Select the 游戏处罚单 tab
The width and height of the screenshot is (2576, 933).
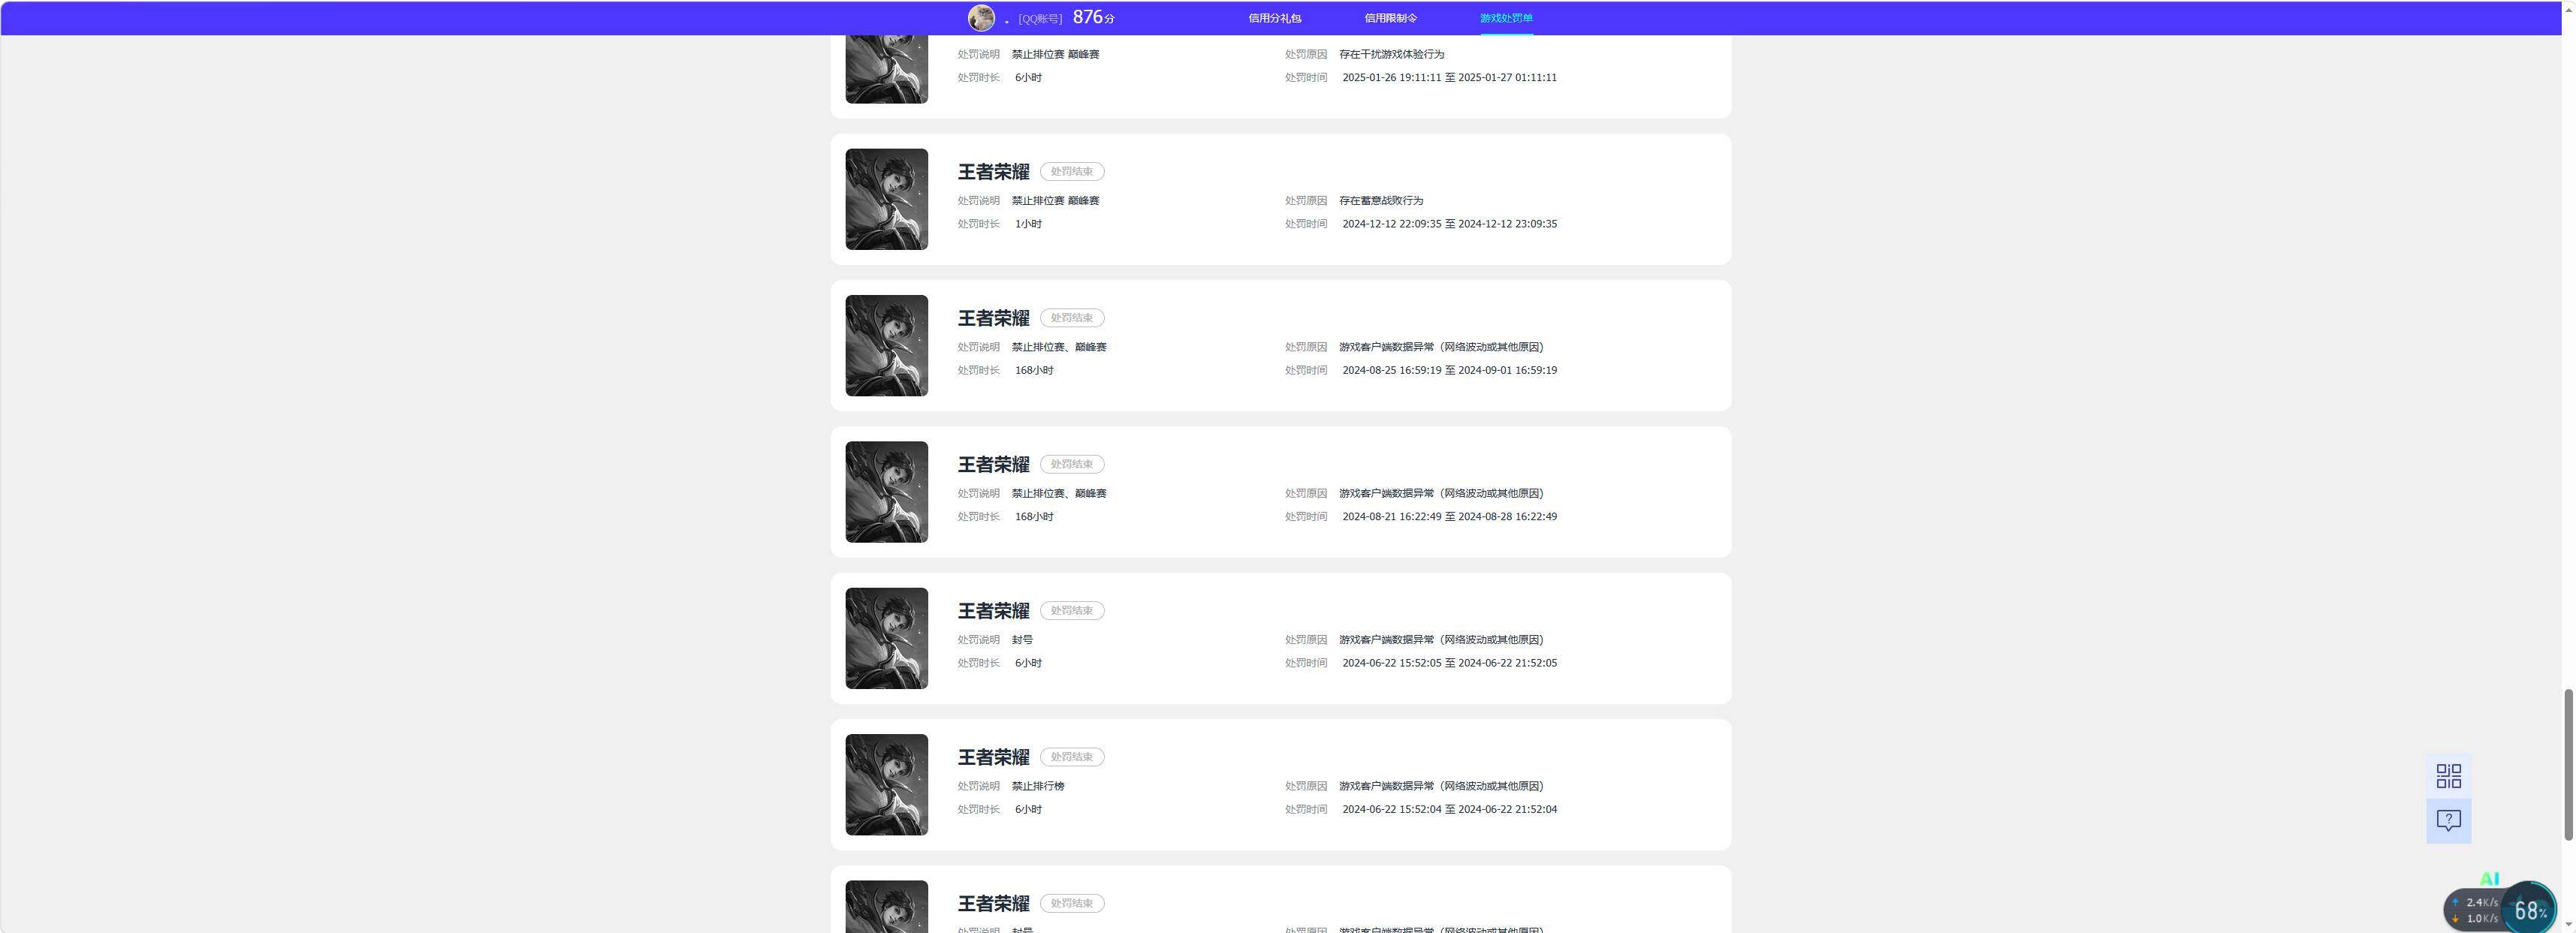[1506, 18]
